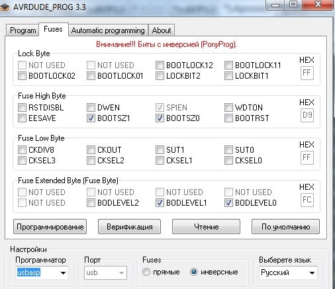The width and height of the screenshot is (335, 289).
Task: Uncheck the BODLEVEL1 fuse
Action: tap(160, 203)
